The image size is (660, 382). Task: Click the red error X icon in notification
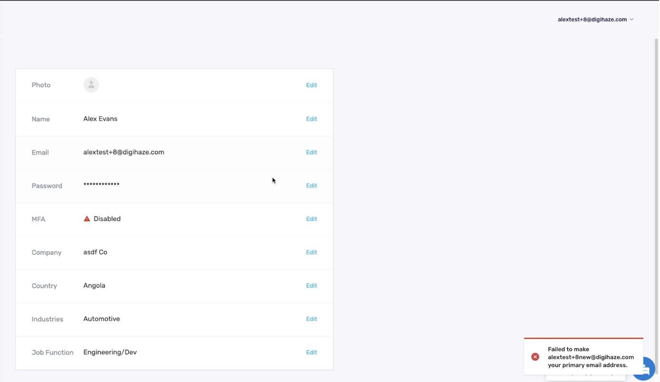(535, 357)
